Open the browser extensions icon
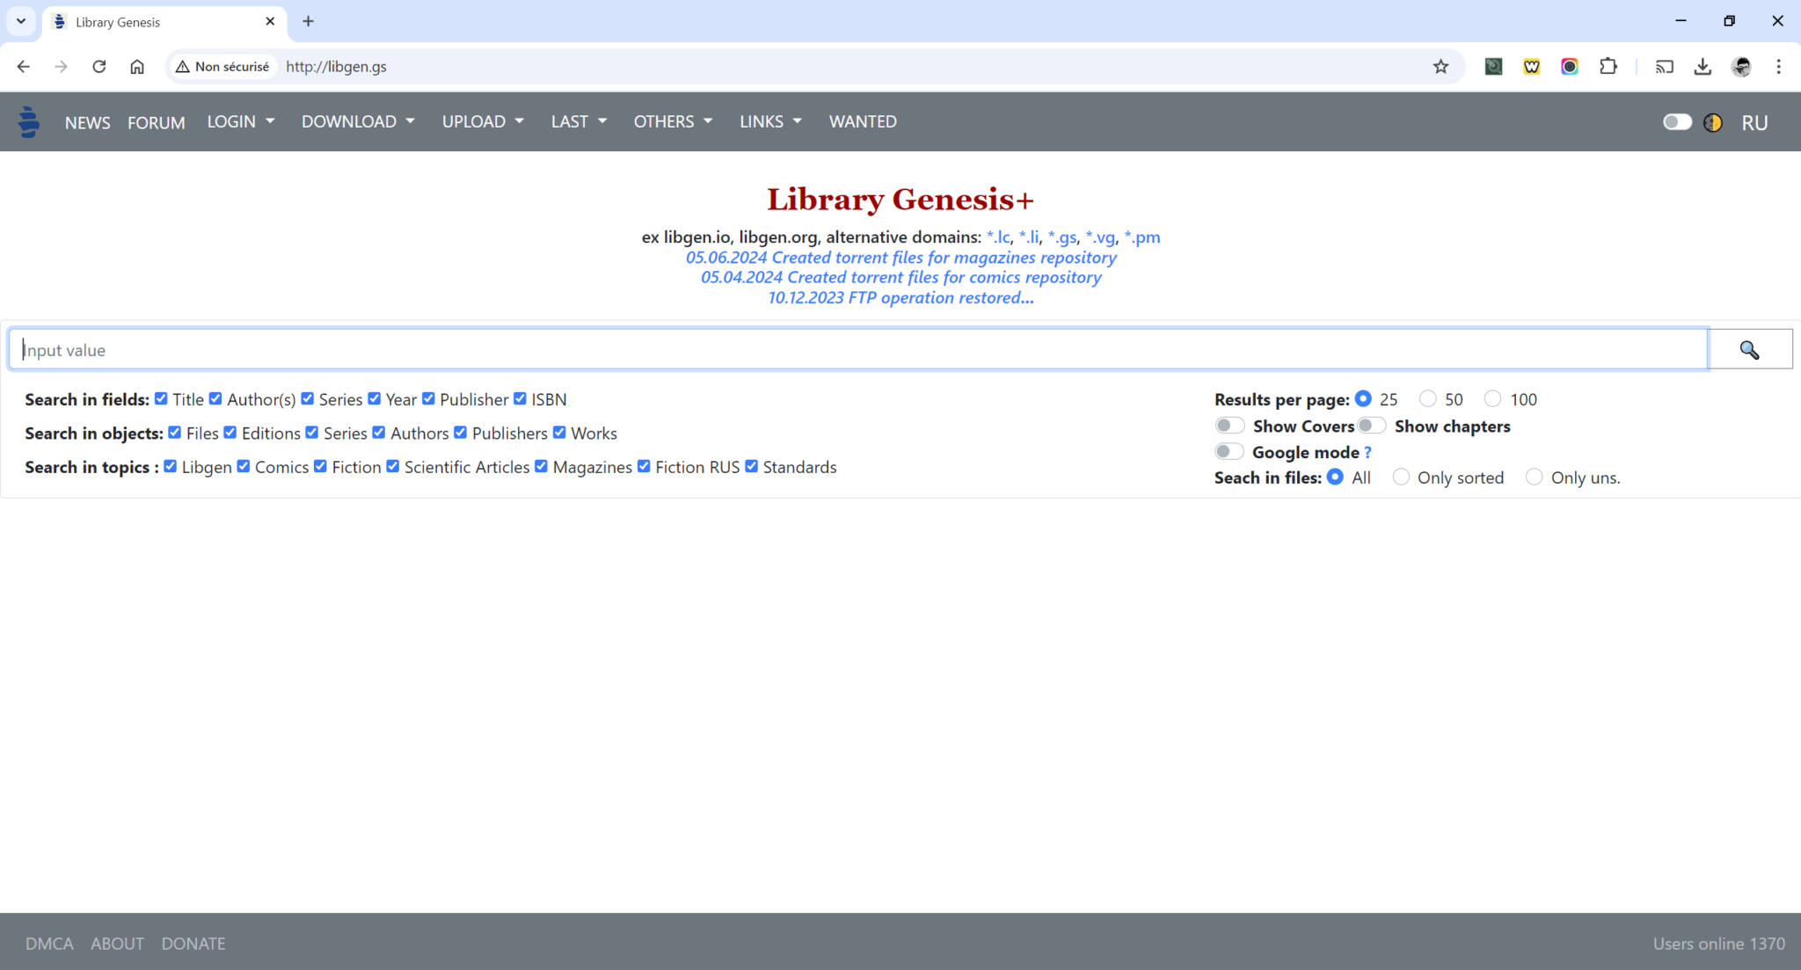 click(x=1609, y=66)
